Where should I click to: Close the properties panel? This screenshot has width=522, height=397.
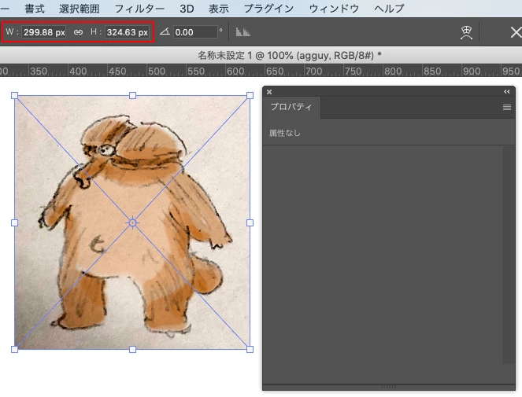point(269,92)
